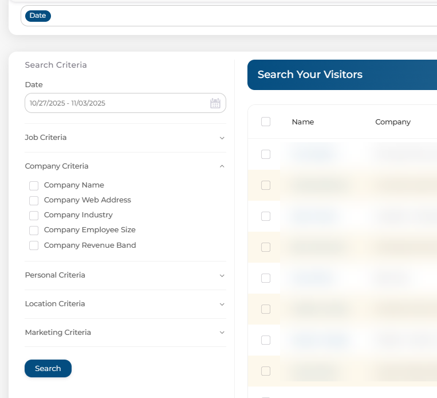437x398 pixels.
Task: Sort by the Name column header
Action: tap(302, 122)
